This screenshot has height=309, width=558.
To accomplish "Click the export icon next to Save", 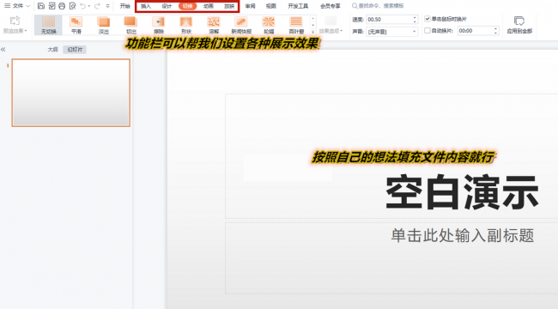I will coord(52,6).
